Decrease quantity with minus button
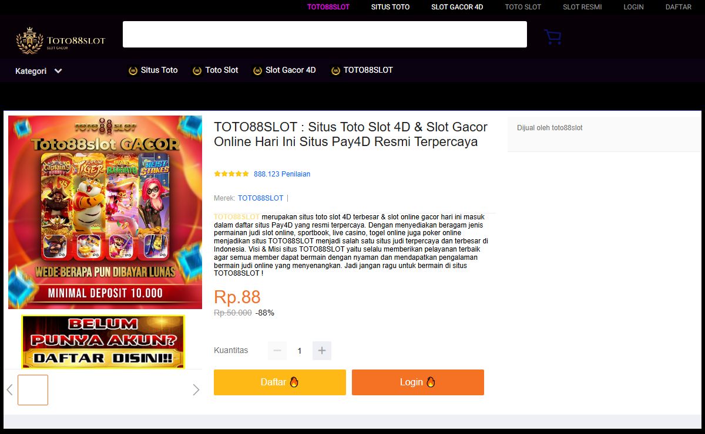Screen dimensions: 705x434 pyautogui.click(x=277, y=351)
